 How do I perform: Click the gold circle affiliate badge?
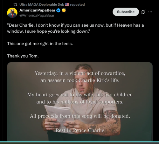point(64,10)
